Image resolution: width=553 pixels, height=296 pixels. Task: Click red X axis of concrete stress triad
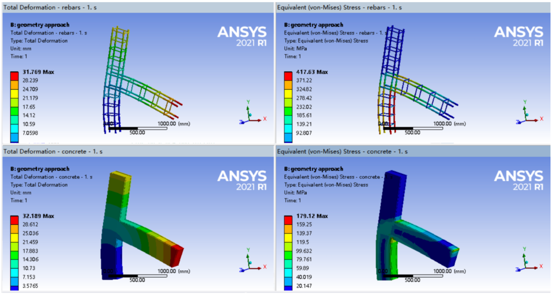(x=533, y=268)
